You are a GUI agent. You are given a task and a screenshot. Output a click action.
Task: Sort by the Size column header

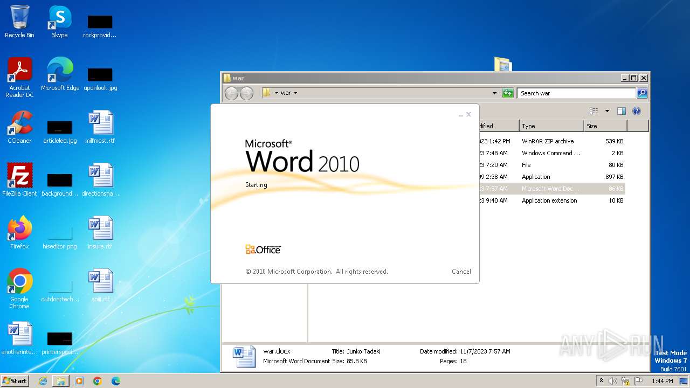606,126
